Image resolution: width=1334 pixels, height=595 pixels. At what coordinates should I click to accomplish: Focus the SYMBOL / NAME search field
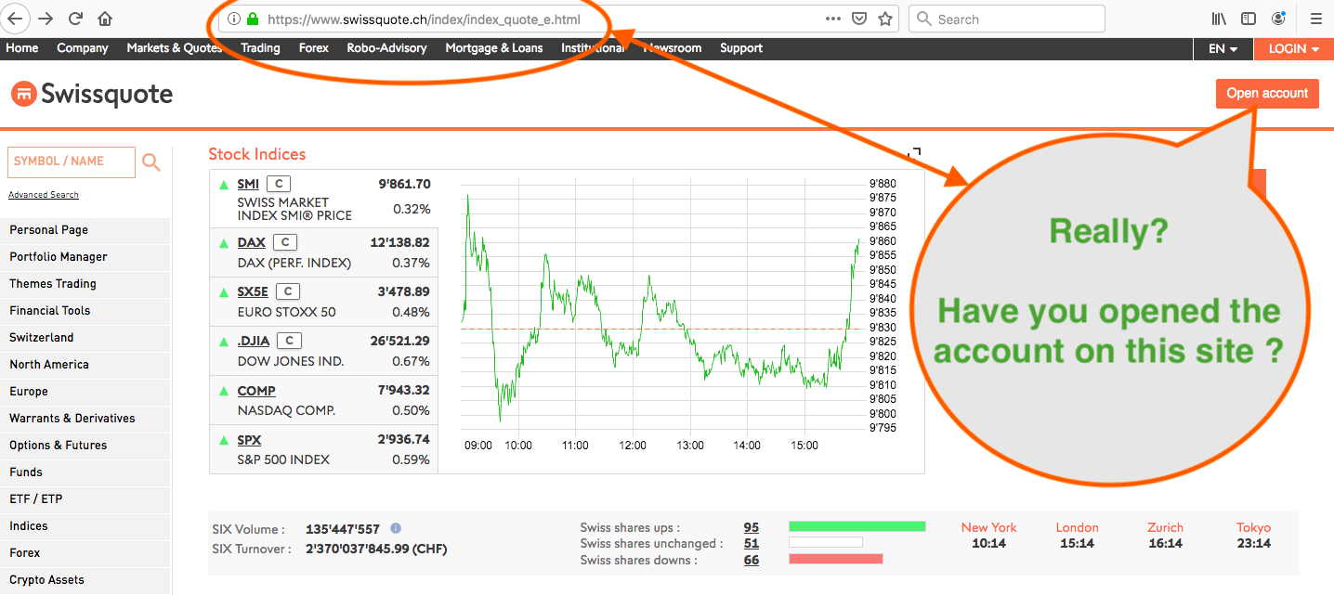point(72,162)
